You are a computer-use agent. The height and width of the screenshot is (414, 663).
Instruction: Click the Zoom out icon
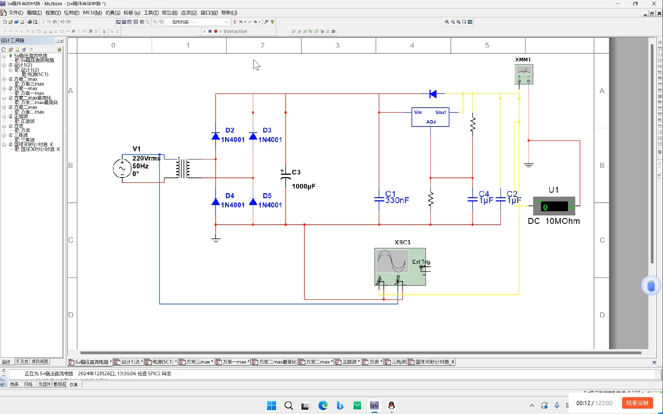(x=453, y=22)
